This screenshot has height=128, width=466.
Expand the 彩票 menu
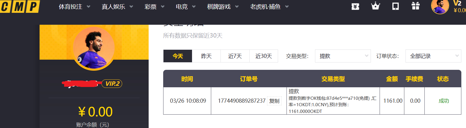point(154,7)
